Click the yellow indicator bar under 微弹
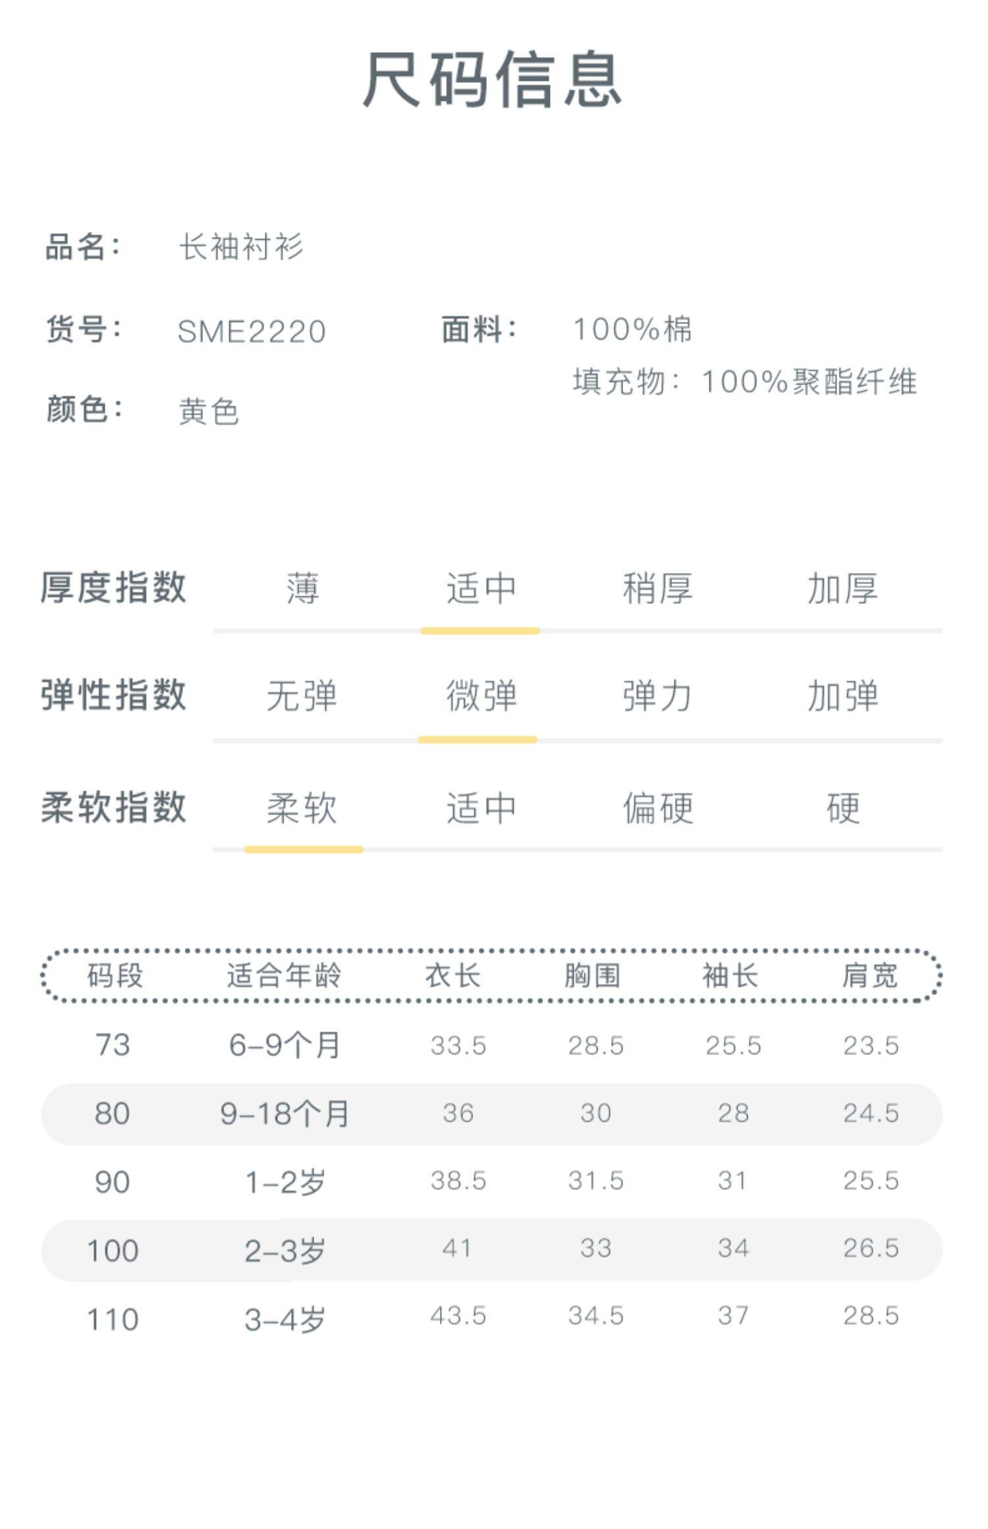 478,739
